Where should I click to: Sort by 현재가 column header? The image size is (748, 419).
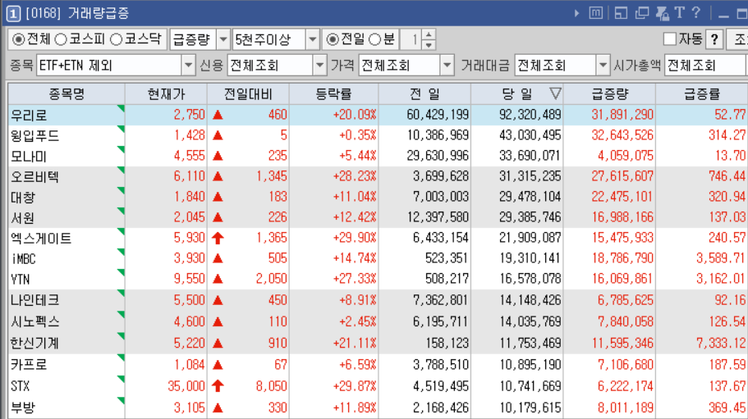click(166, 93)
